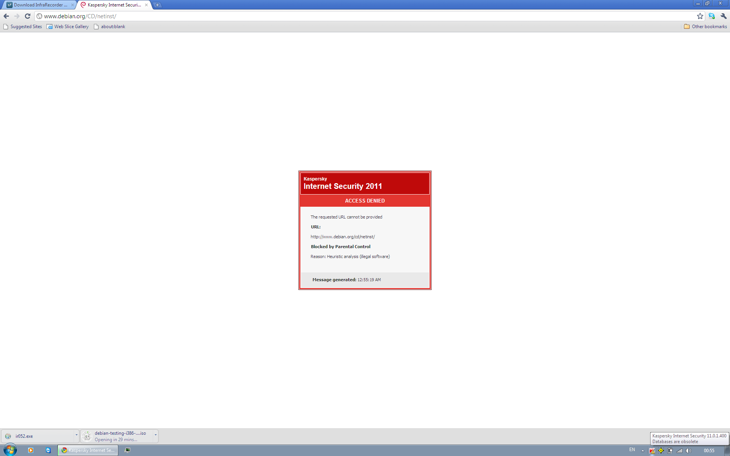Launch Windows Media Player taskbar icon
Image resolution: width=730 pixels, height=456 pixels.
pos(31,450)
